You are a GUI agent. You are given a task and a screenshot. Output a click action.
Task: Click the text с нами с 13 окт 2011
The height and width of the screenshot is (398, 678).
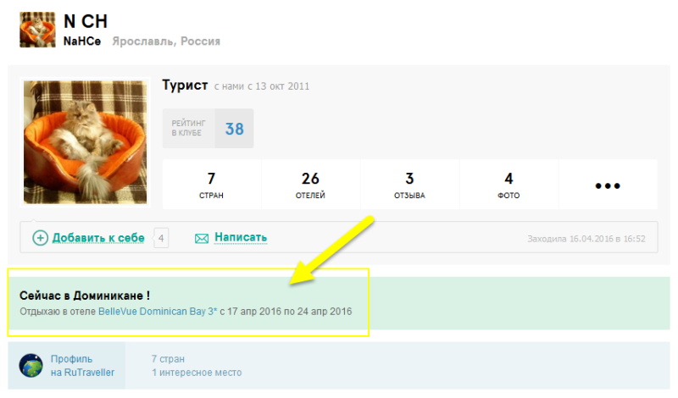(262, 86)
